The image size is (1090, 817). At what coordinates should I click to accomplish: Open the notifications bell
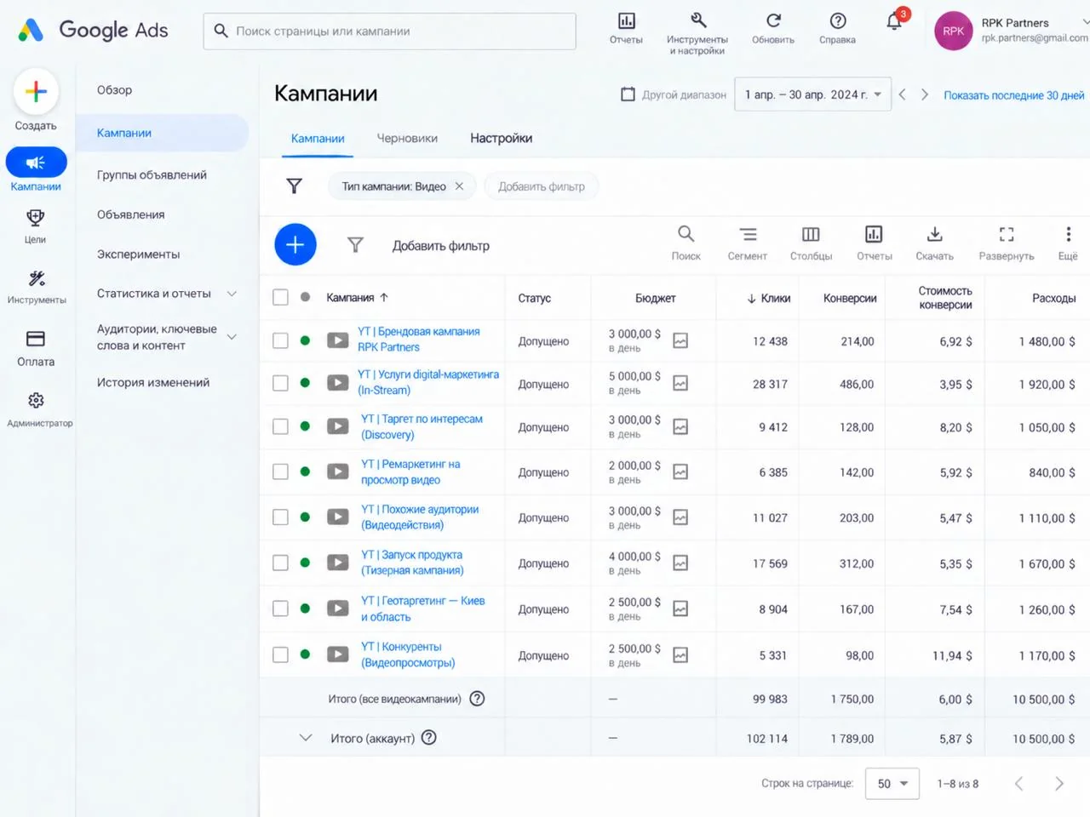pyautogui.click(x=894, y=21)
